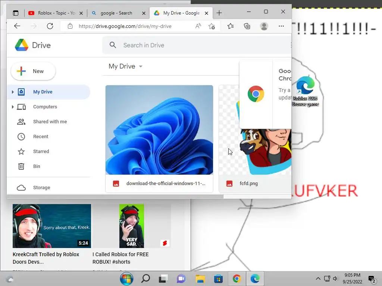Expand the Computers tree arrow

13,107
